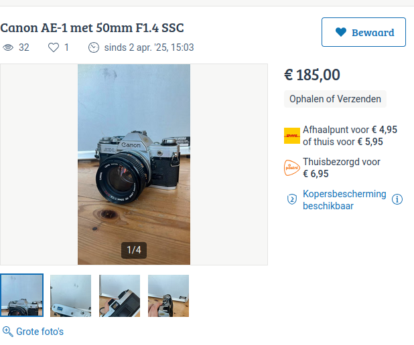This screenshot has width=414, height=345.
Task: Click the main Canon AE-1 photo
Action: [x=134, y=164]
